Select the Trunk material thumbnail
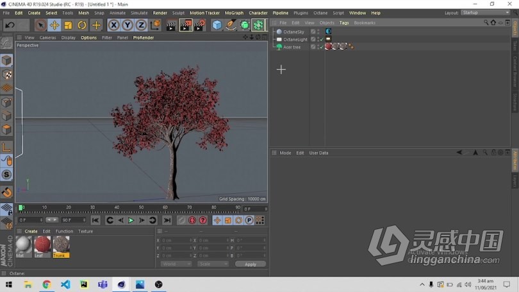 click(x=62, y=247)
